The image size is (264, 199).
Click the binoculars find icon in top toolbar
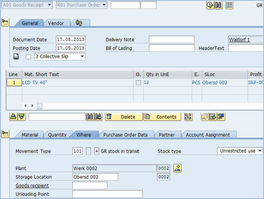(x=218, y=5)
